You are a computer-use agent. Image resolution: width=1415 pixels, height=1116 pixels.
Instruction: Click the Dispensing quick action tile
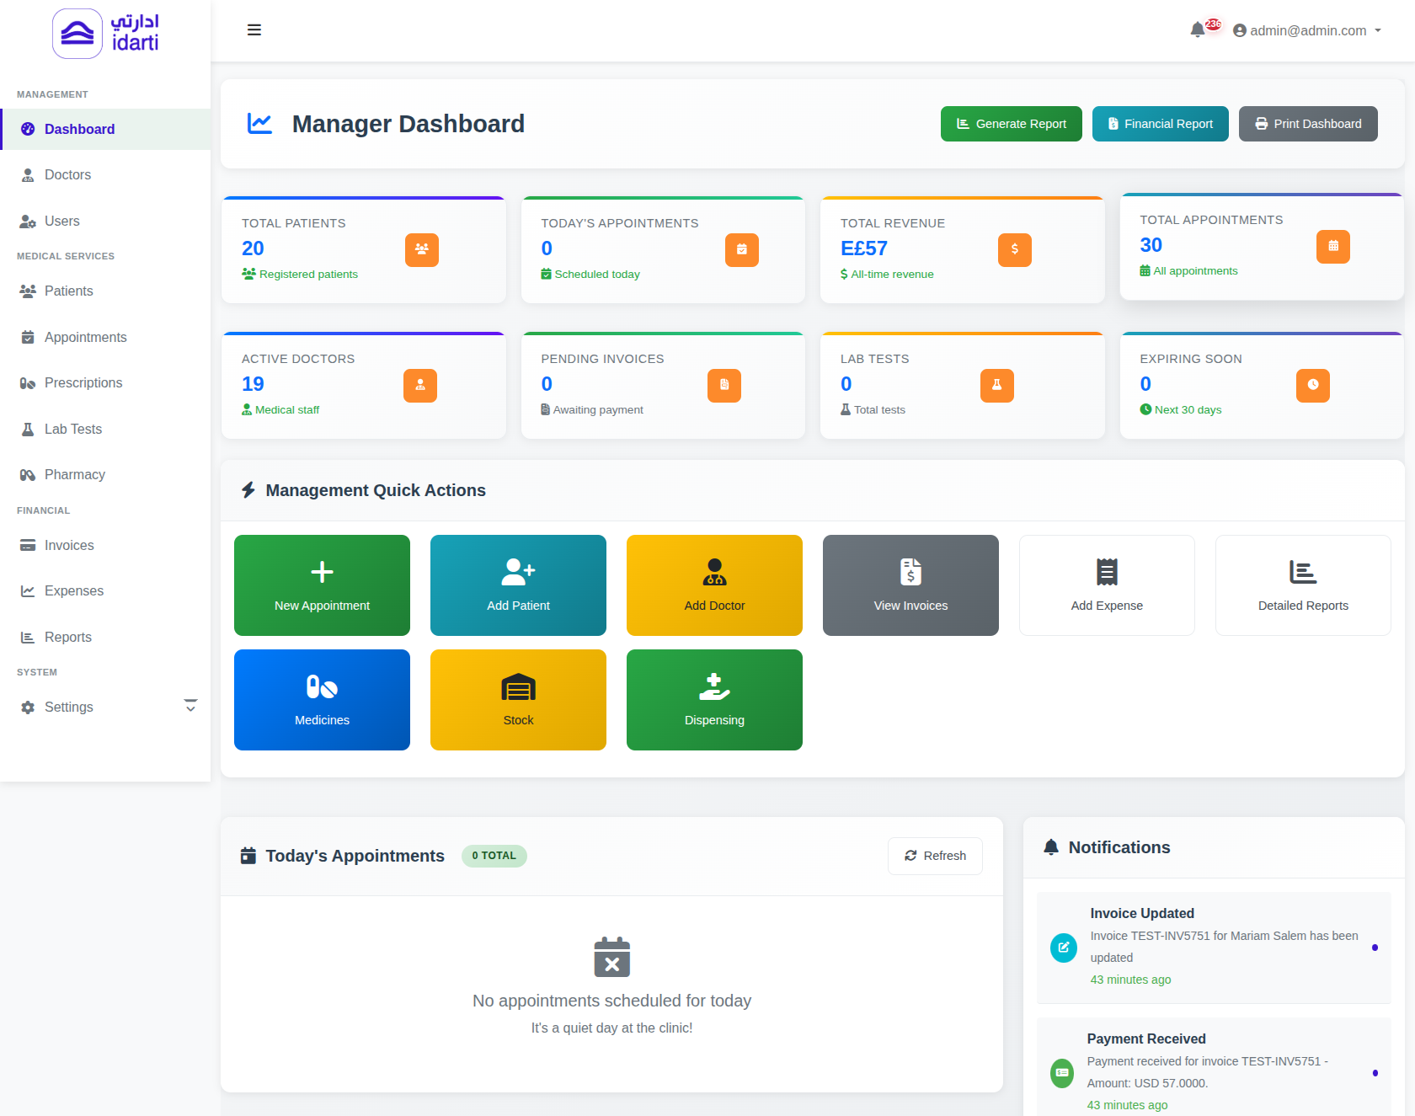coord(714,700)
